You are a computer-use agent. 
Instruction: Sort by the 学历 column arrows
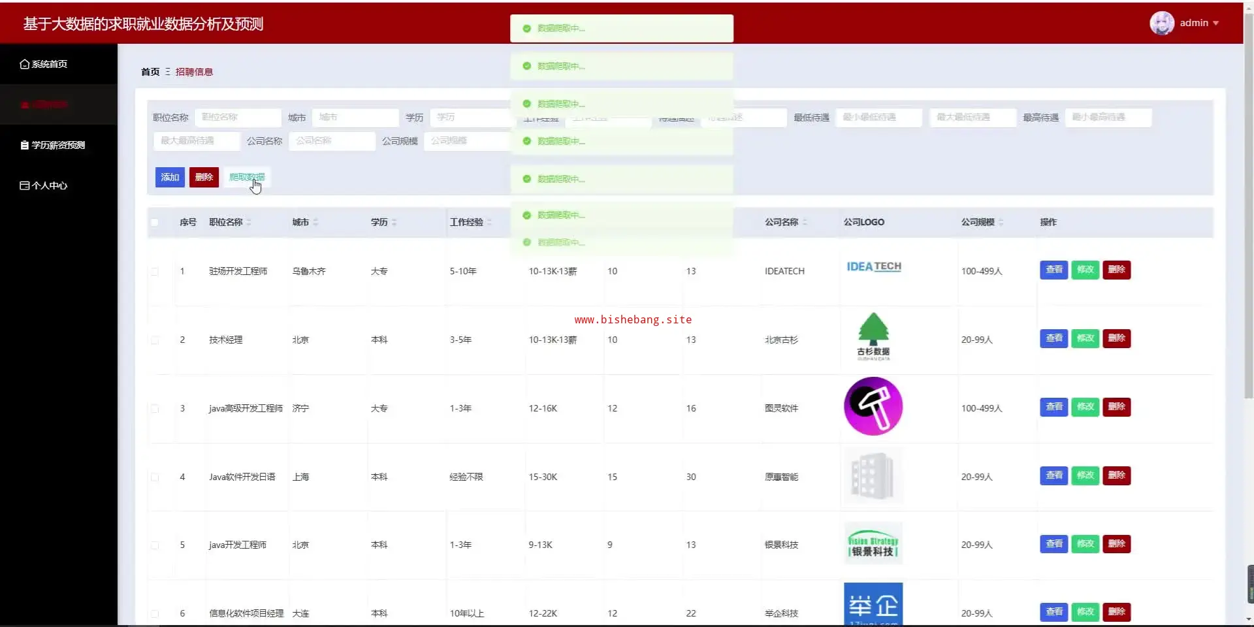(394, 222)
